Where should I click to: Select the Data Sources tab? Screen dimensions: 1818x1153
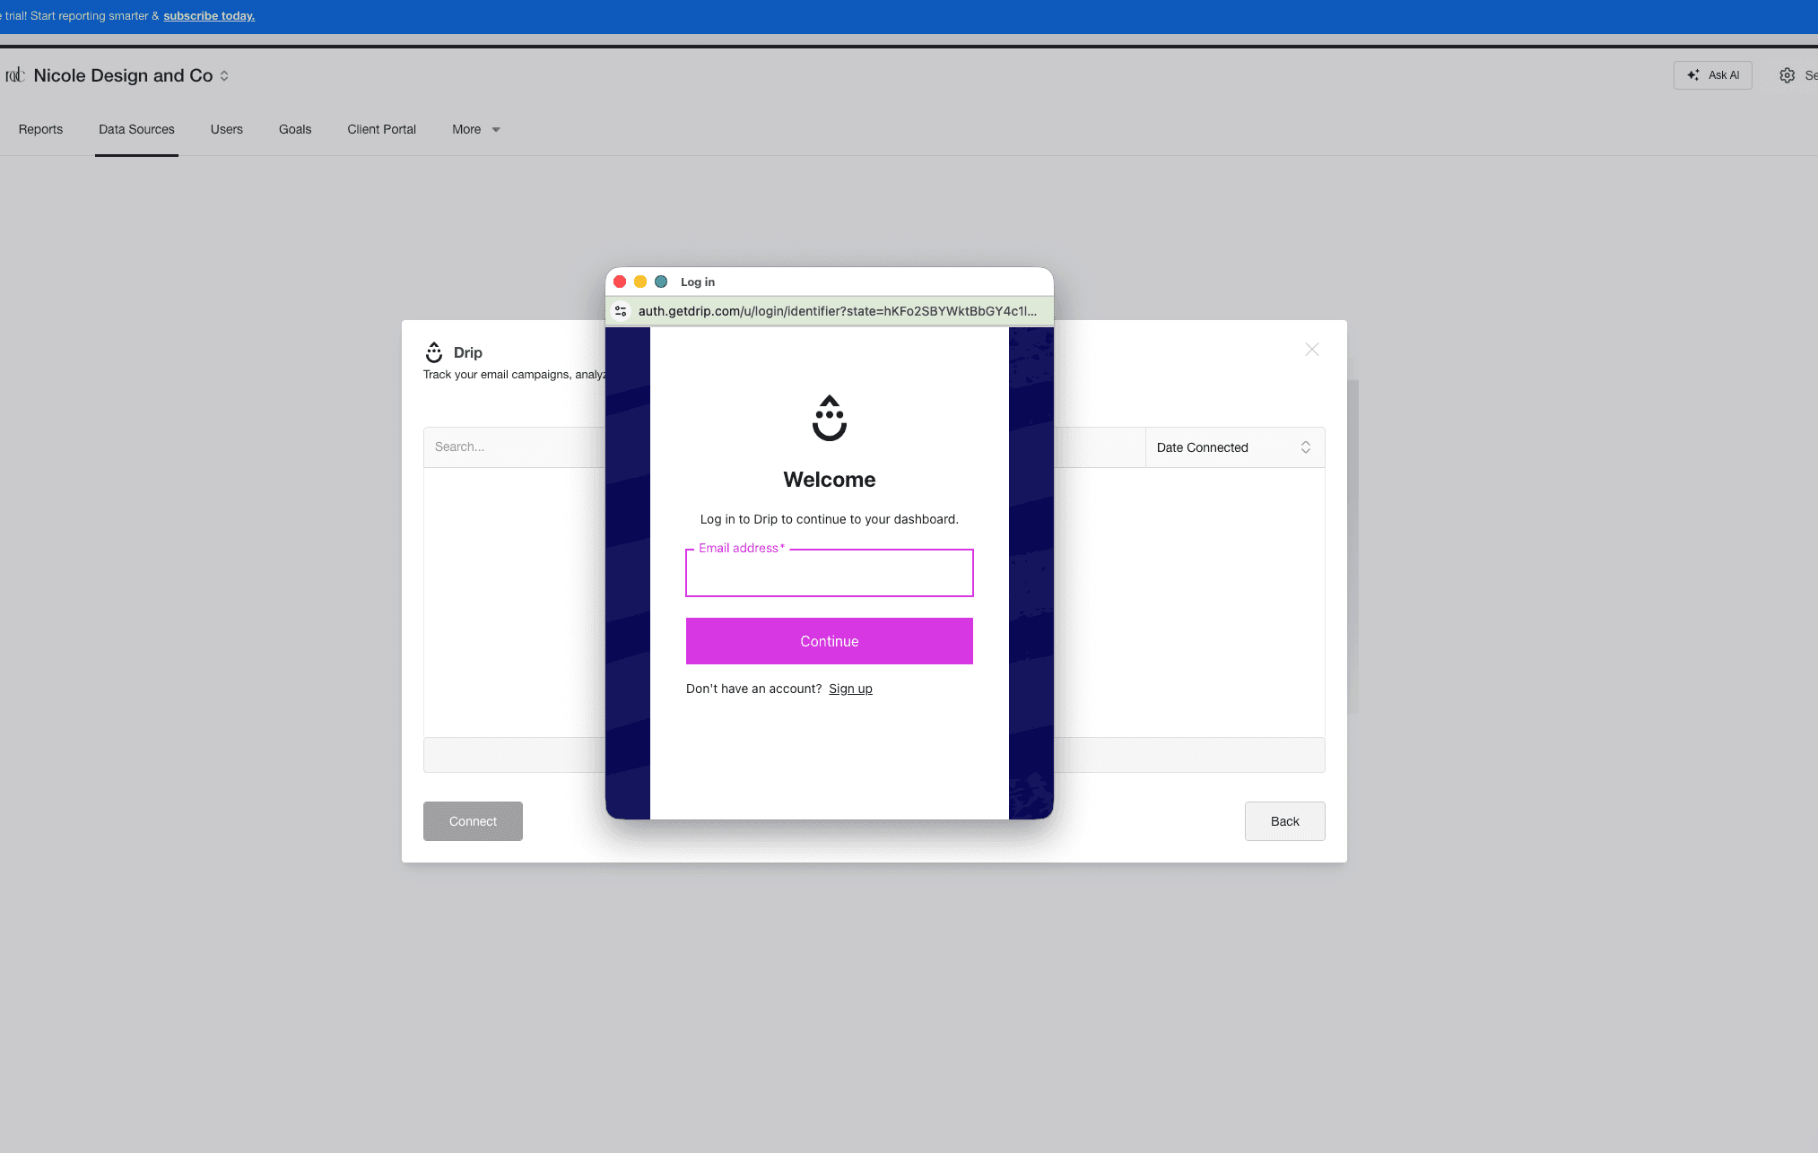[x=136, y=129]
